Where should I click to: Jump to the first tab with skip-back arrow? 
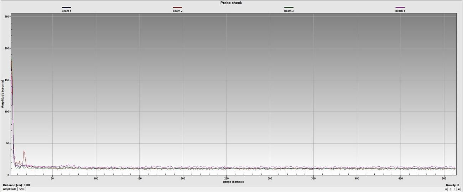446,189
